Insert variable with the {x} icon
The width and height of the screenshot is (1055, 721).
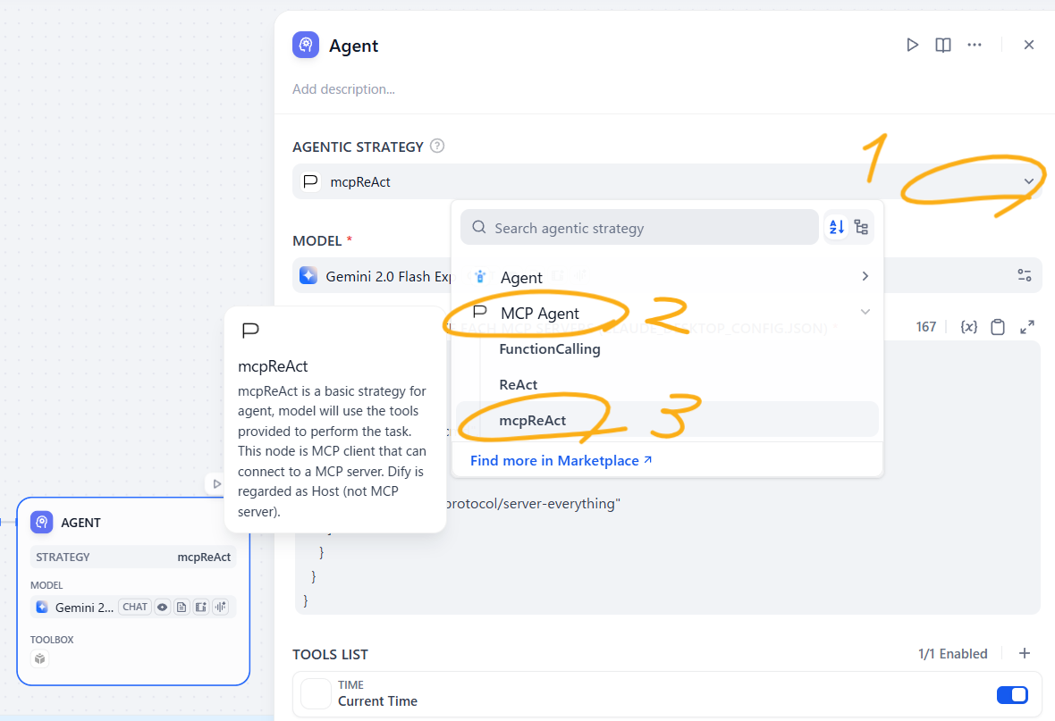[x=969, y=327]
